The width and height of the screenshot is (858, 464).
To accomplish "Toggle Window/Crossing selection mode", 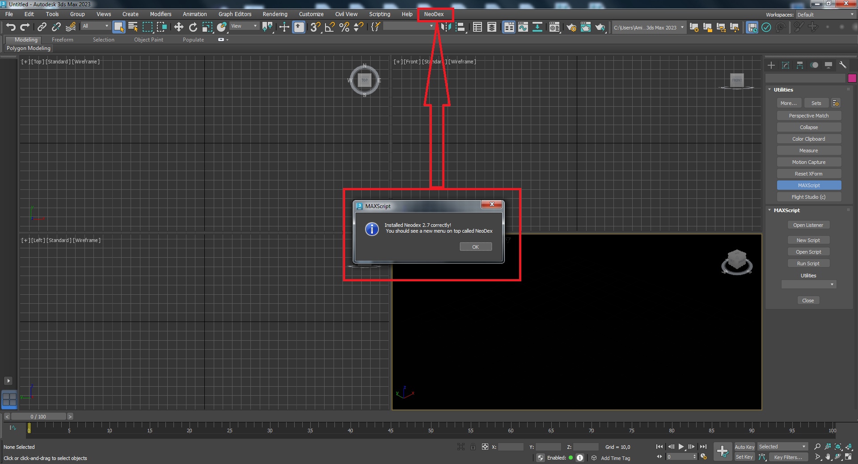I will (162, 27).
